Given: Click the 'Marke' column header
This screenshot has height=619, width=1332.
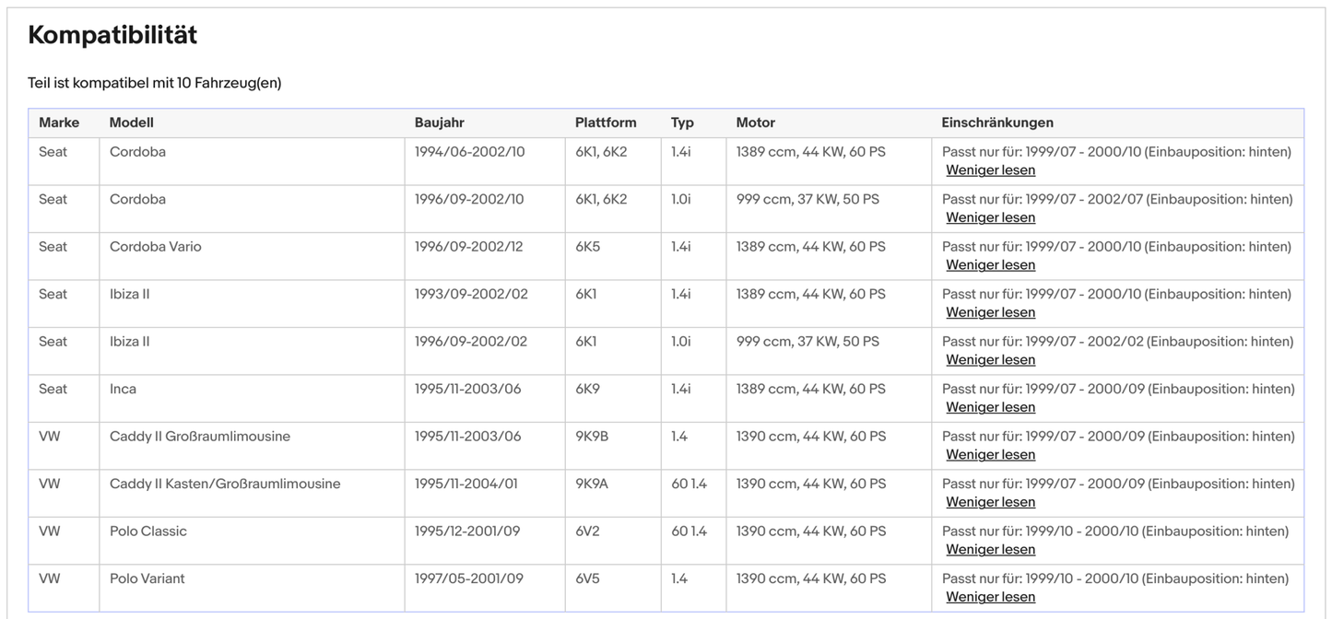Looking at the screenshot, I should pyautogui.click(x=59, y=123).
